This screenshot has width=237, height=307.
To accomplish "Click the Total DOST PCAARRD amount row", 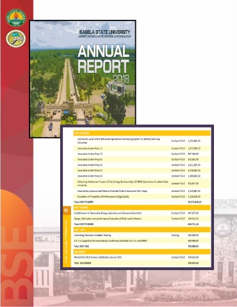I will tap(142, 202).
